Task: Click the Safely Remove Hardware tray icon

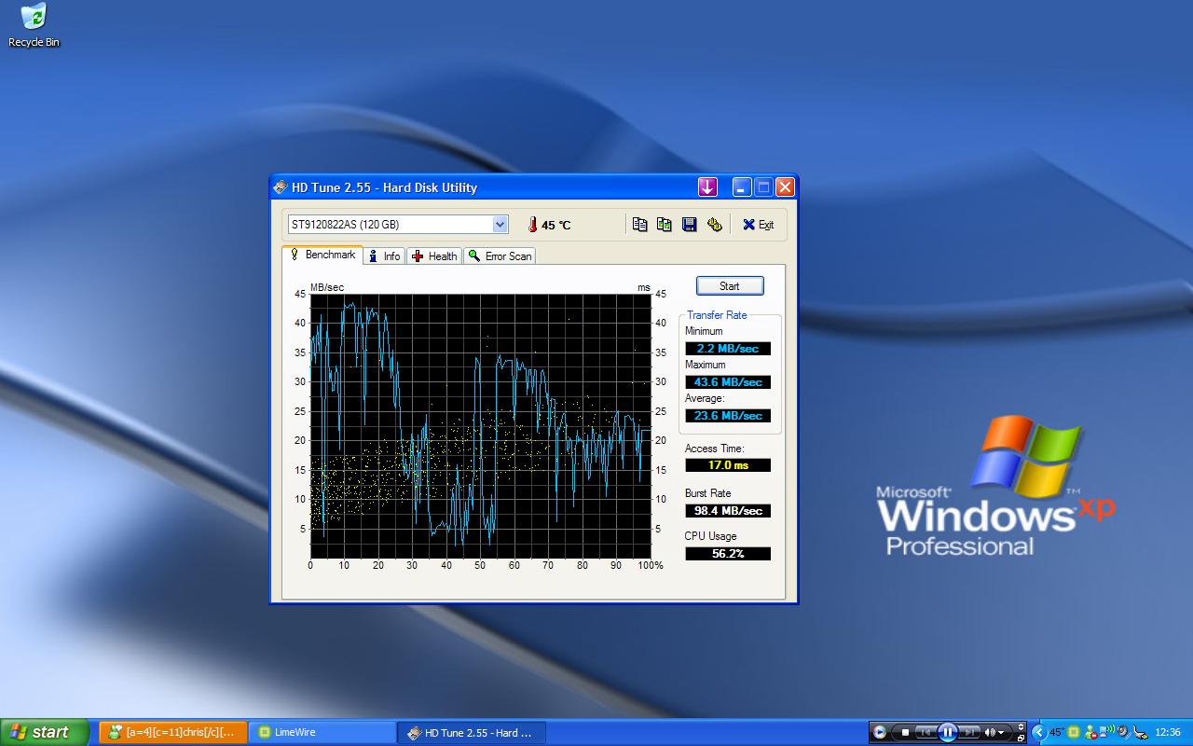Action: click(x=1139, y=734)
